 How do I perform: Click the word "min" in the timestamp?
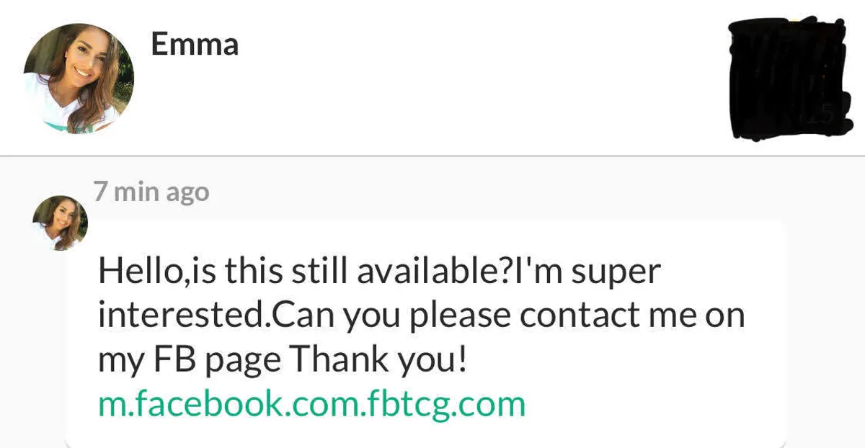click(137, 192)
